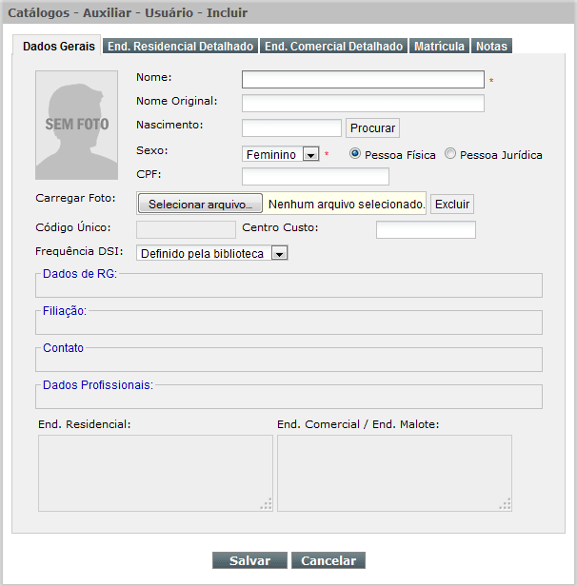Select the Dados Gerais tab
Image resolution: width=577 pixels, height=586 pixels.
click(x=59, y=47)
